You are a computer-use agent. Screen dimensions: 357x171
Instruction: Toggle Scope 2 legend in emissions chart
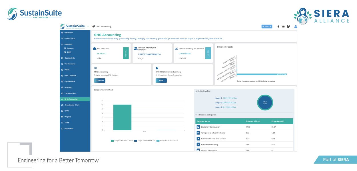145,141
